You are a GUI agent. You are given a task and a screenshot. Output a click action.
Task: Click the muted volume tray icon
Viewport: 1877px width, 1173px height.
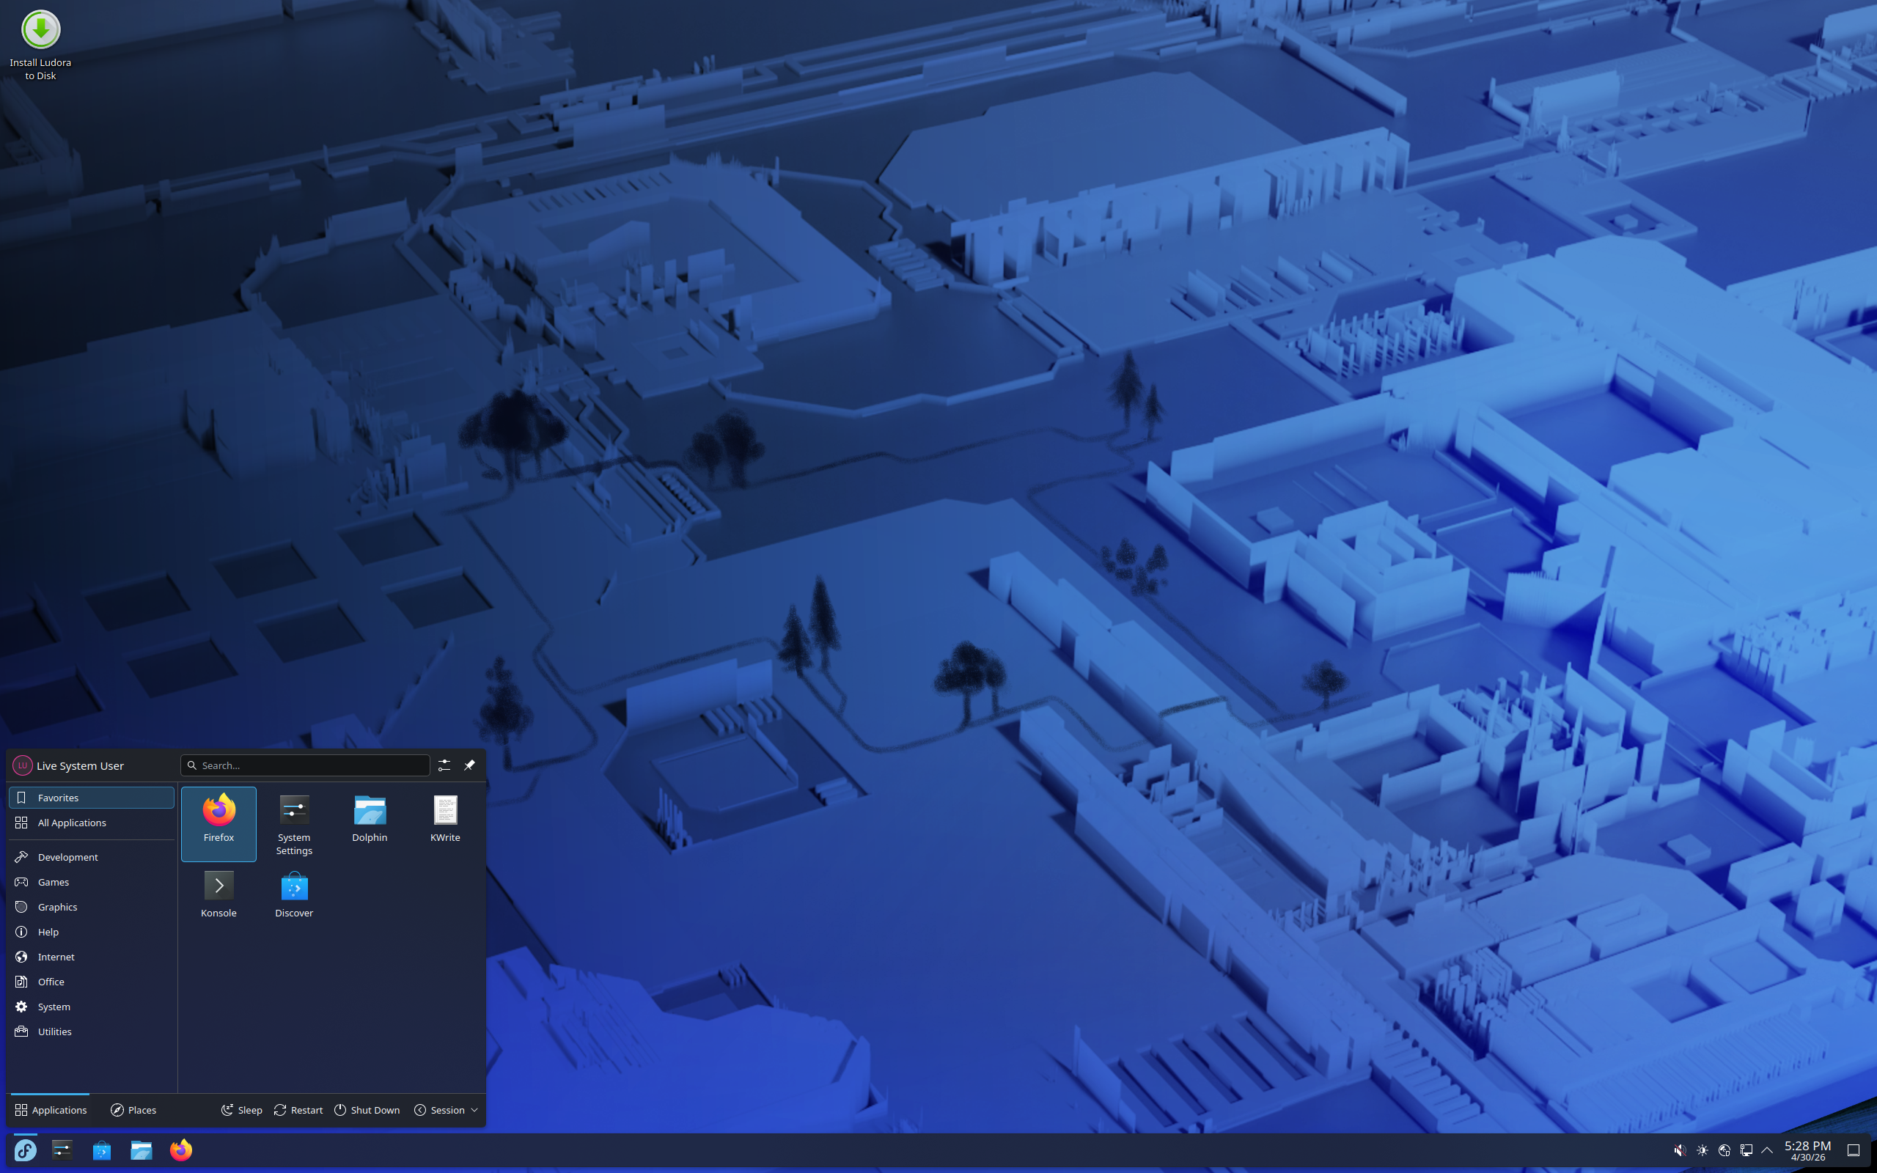[1680, 1150]
